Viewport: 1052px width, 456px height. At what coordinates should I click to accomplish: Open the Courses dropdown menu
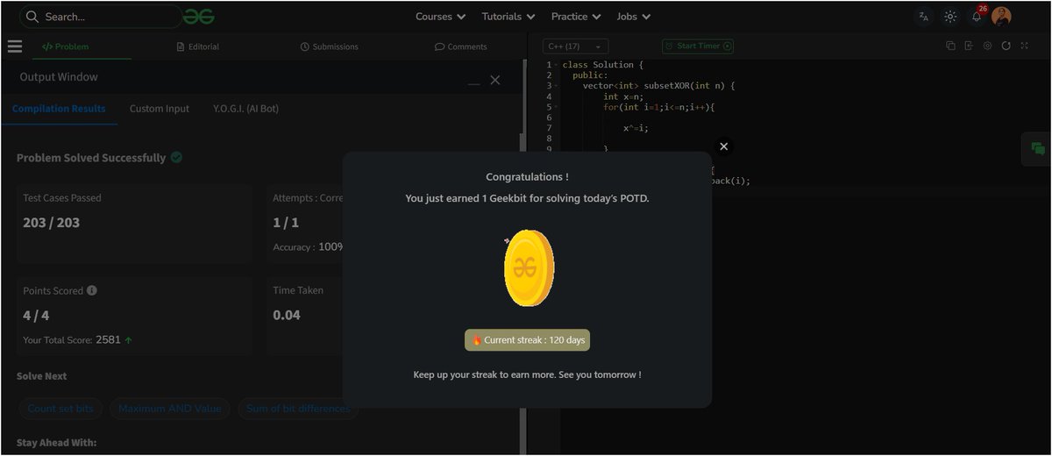point(440,17)
